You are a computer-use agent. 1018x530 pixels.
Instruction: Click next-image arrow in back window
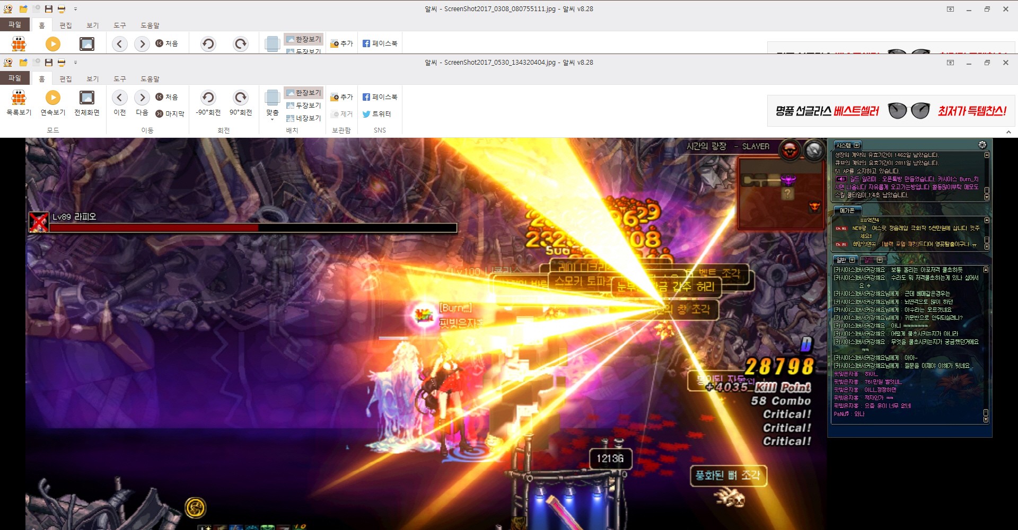pos(142,44)
